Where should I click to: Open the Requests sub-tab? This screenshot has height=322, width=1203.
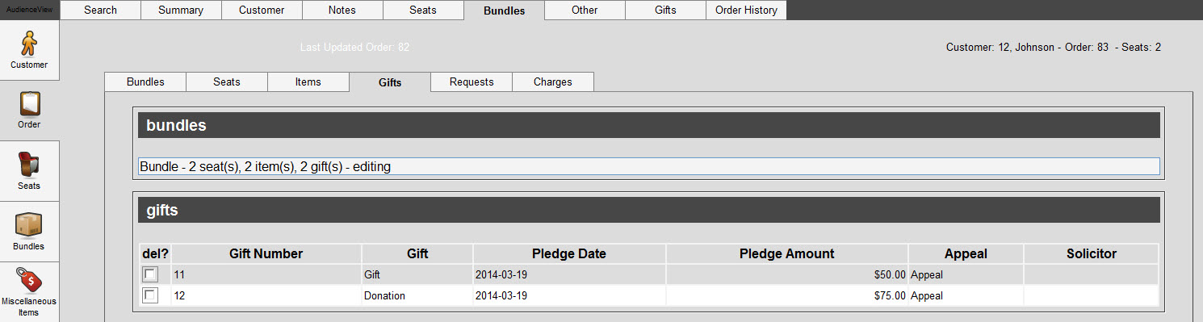(x=472, y=82)
